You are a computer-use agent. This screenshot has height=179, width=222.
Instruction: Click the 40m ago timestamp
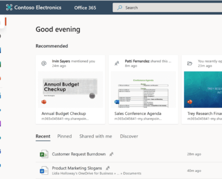point(194,170)
